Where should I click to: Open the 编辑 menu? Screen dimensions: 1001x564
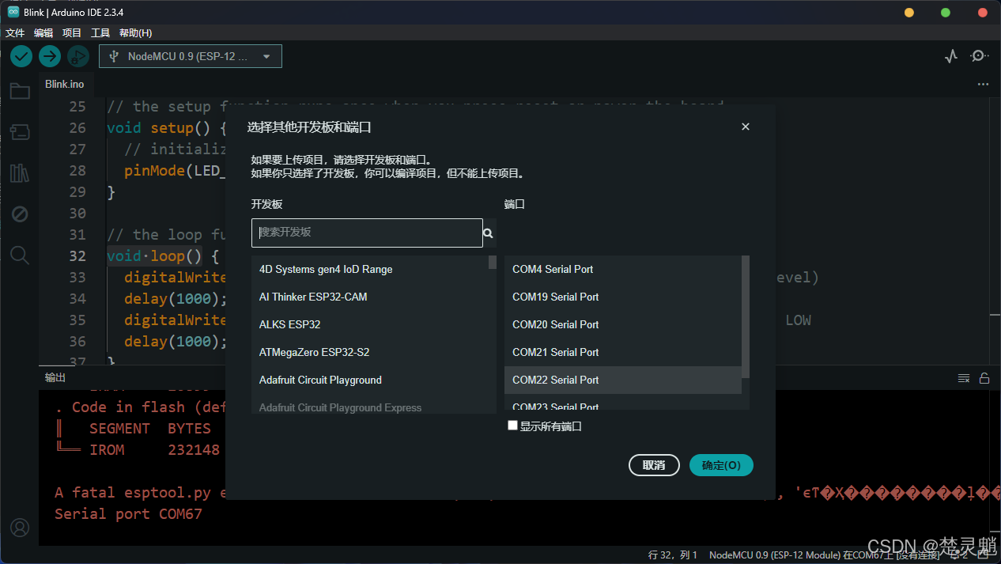[43, 33]
